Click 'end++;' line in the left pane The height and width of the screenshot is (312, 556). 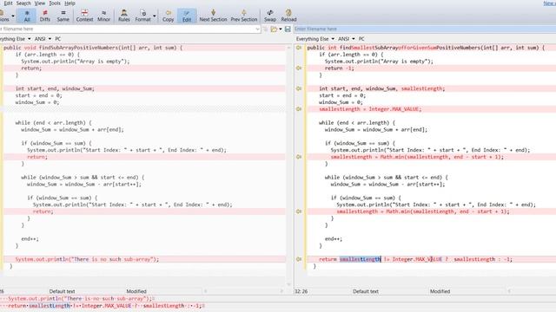30,239
